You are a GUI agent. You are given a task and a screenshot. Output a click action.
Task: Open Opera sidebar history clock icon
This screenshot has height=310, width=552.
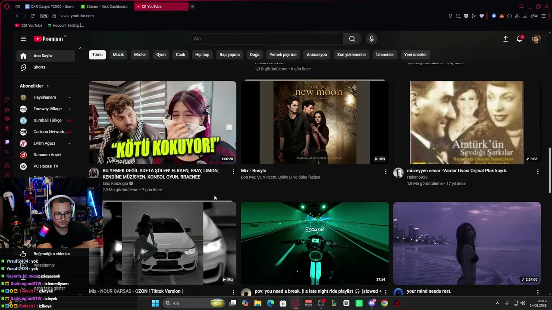click(x=7, y=175)
